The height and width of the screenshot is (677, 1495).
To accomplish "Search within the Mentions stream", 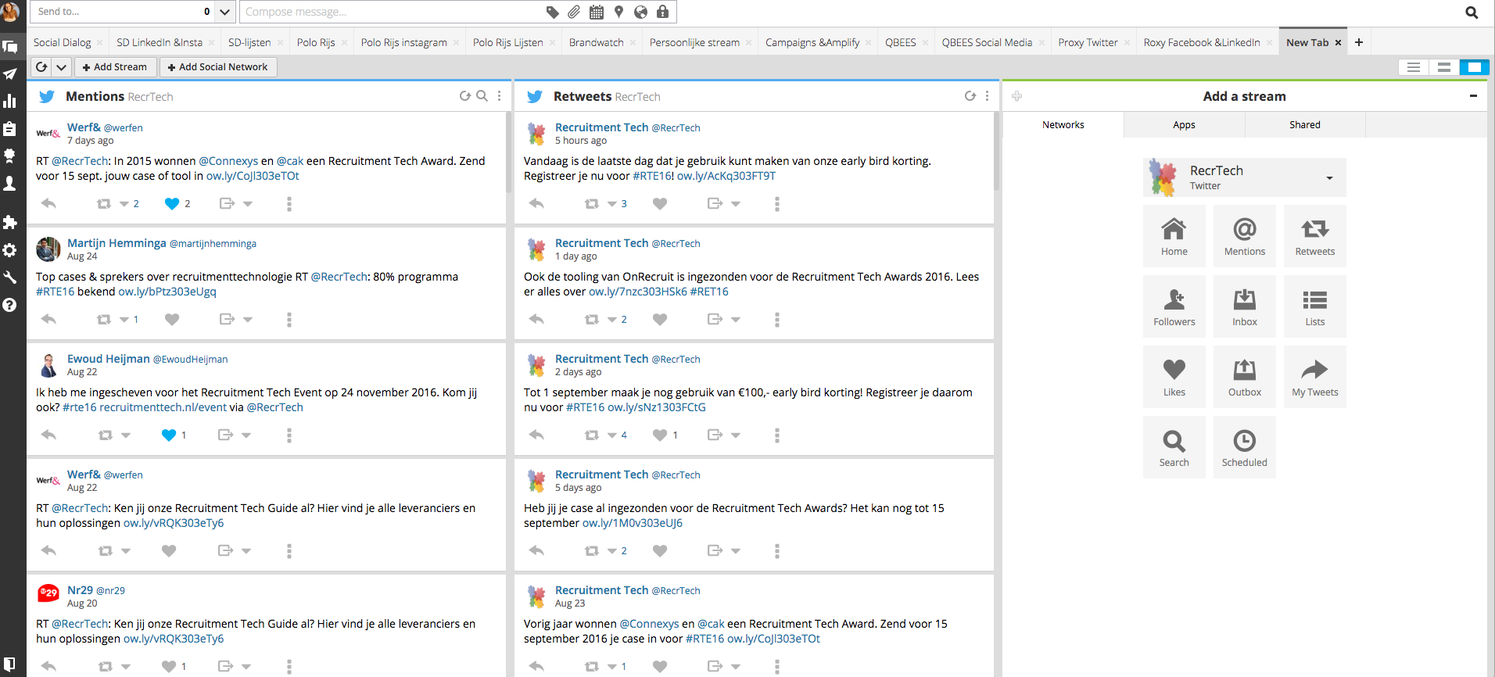I will [482, 96].
